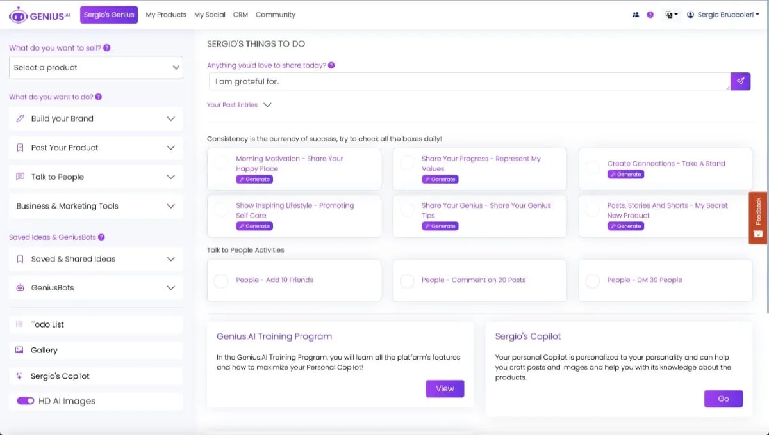Click 'People - DM 30 People' text
Screen dimensions: 769x435
pyautogui.click(x=645, y=280)
